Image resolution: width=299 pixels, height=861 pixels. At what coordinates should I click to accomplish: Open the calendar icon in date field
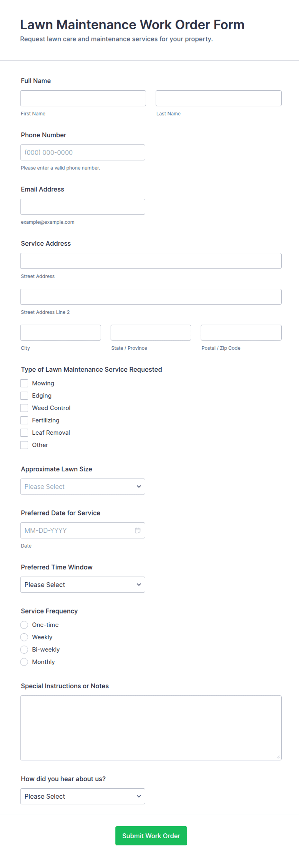tap(137, 530)
